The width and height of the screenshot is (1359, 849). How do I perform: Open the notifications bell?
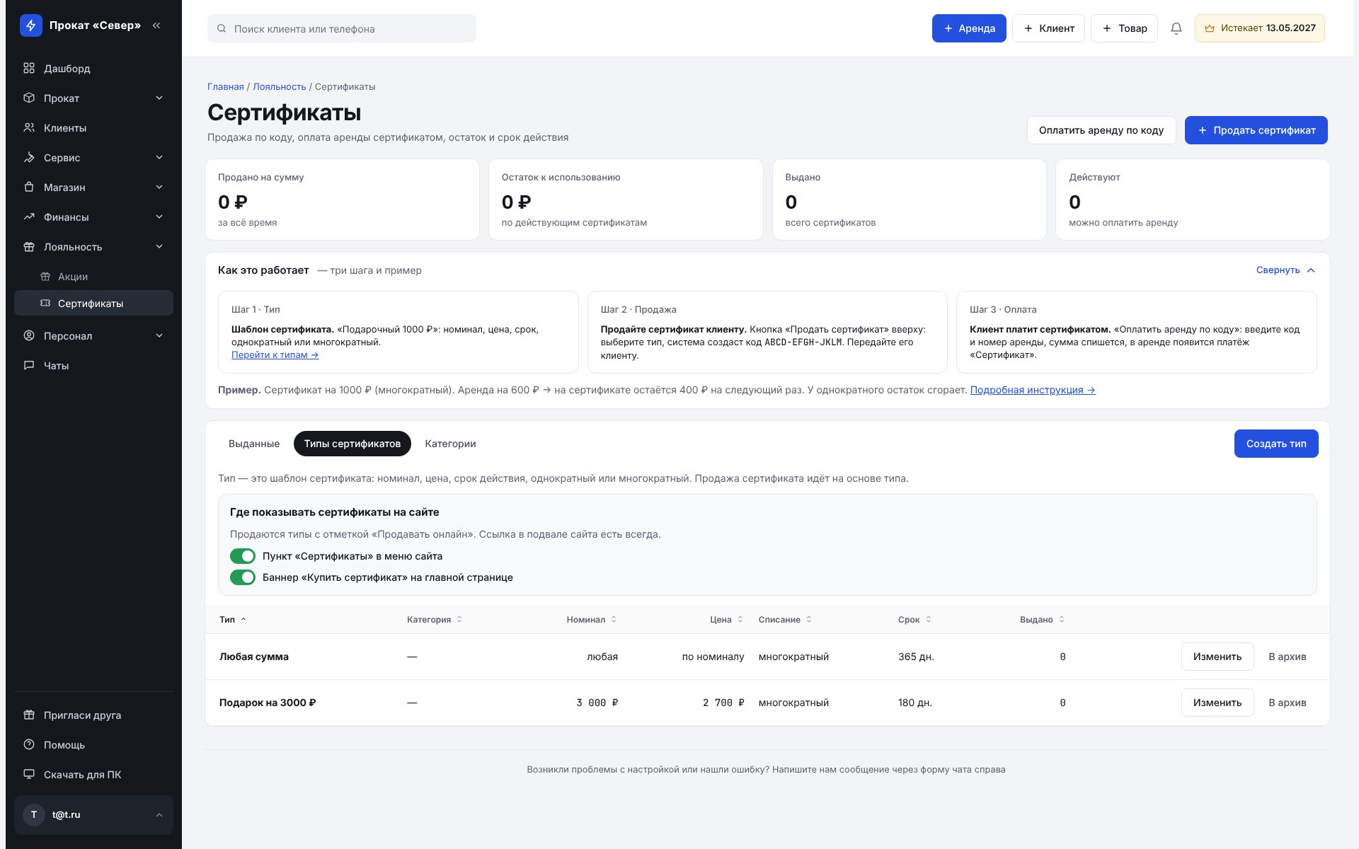(1176, 28)
